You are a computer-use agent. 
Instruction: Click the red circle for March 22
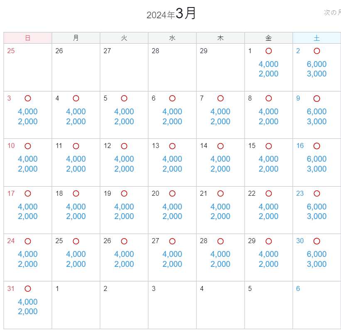(x=269, y=194)
